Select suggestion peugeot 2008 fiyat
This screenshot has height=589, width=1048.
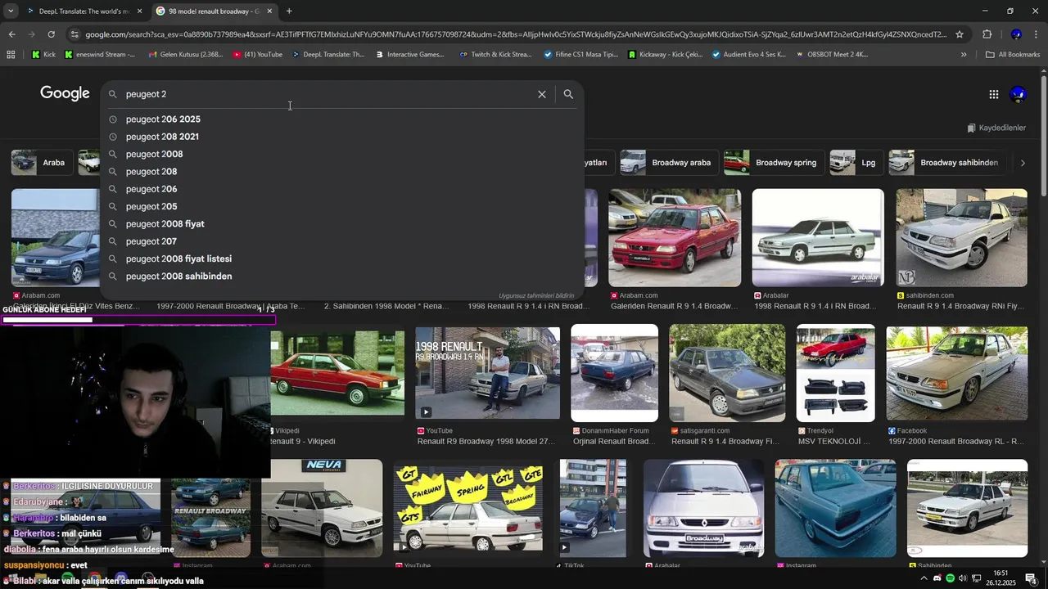point(342,224)
